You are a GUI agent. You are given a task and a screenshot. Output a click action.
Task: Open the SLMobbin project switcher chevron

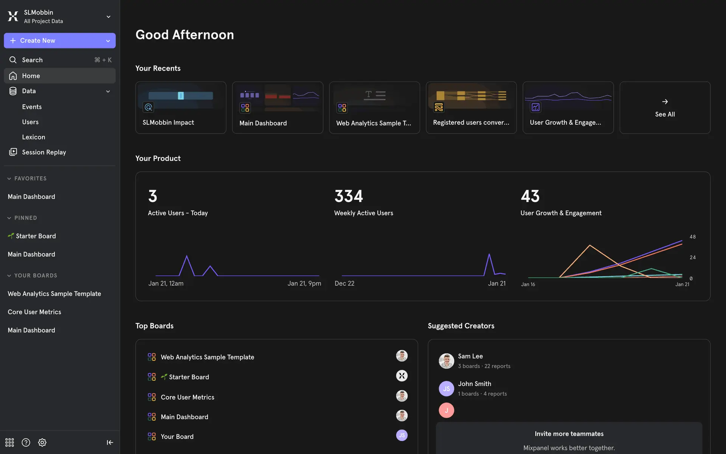[x=109, y=17]
